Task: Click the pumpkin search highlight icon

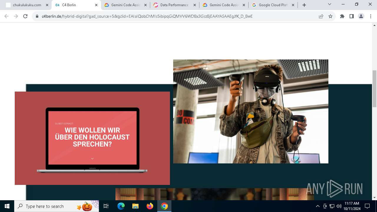Action: tap(87, 206)
